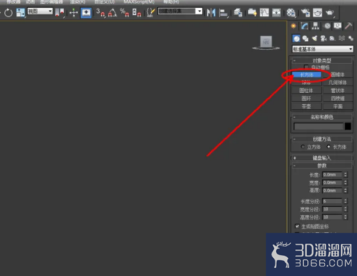Click the Mirror tool icon
This screenshot has width=357, height=276.
tap(211, 13)
